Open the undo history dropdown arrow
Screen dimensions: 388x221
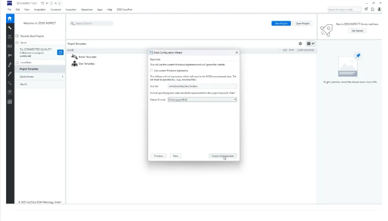coord(51,3)
